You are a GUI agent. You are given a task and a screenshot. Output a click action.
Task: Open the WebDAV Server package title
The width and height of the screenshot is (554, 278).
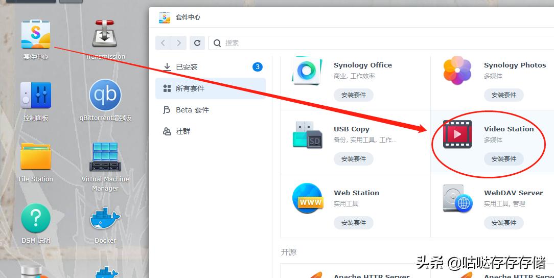[513, 193]
